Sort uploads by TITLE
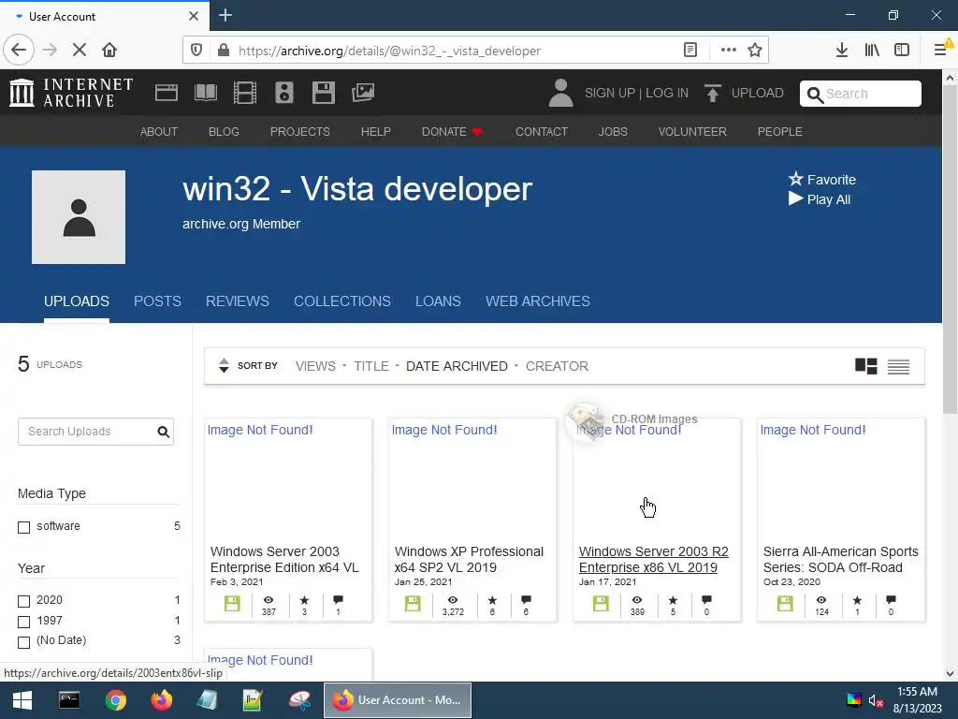 [371, 366]
